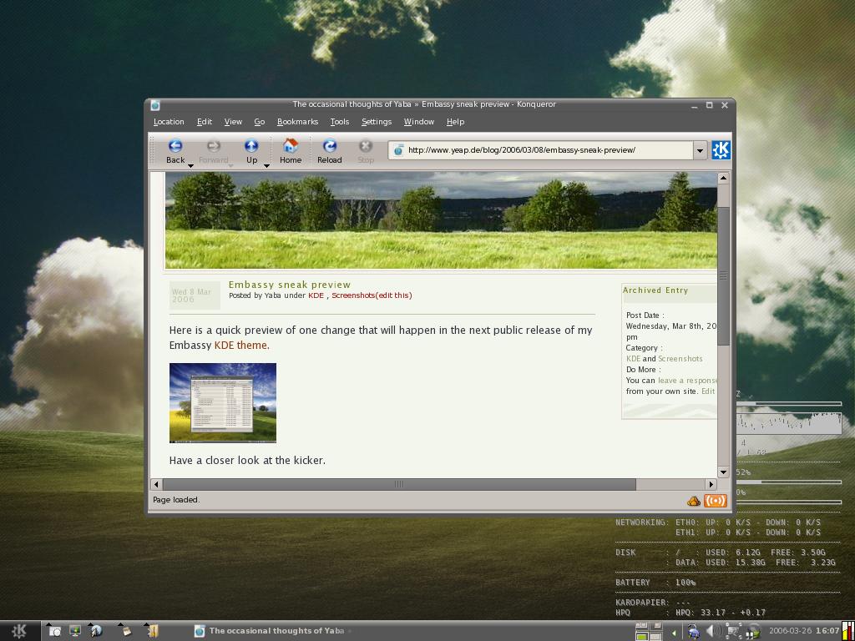This screenshot has height=641, width=855.
Task: Follow the KDE category link under title
Action: pyautogui.click(x=316, y=295)
